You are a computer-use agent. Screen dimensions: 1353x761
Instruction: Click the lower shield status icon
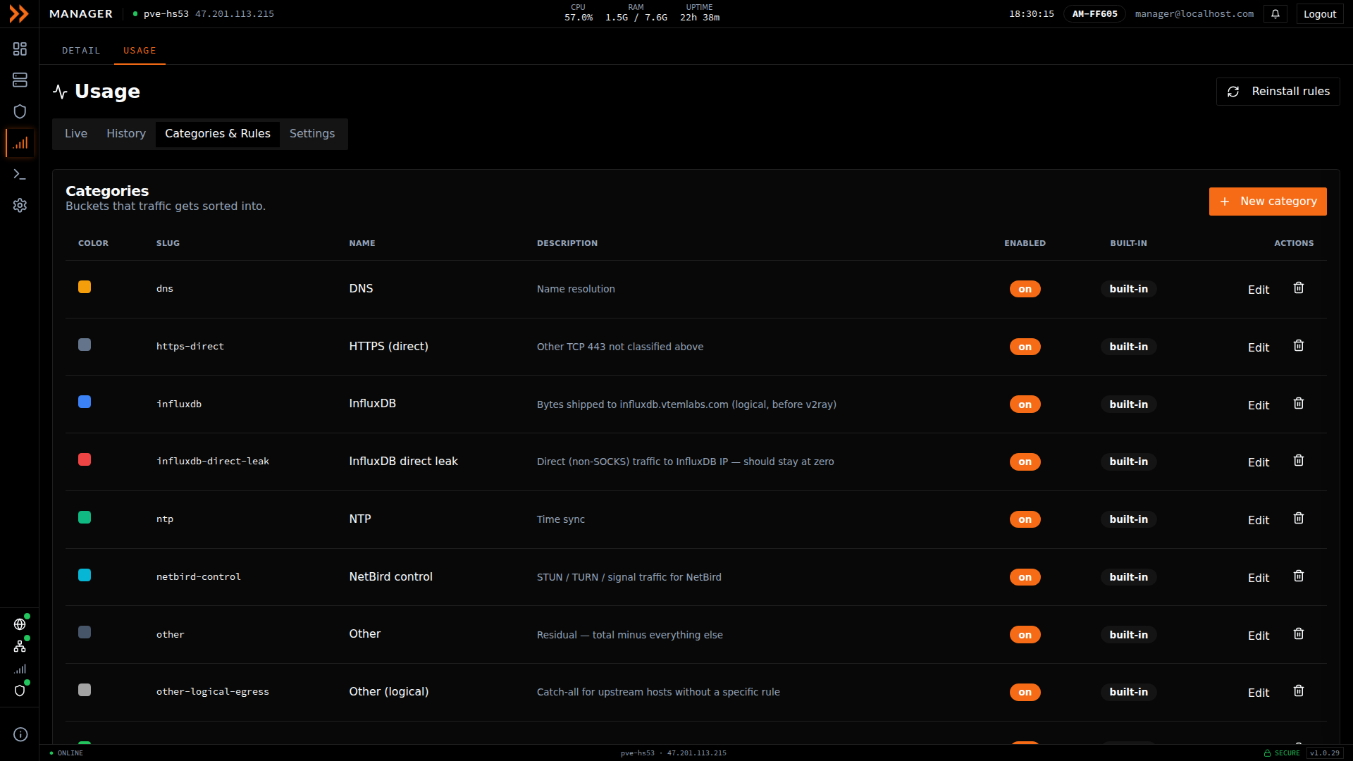point(20,691)
